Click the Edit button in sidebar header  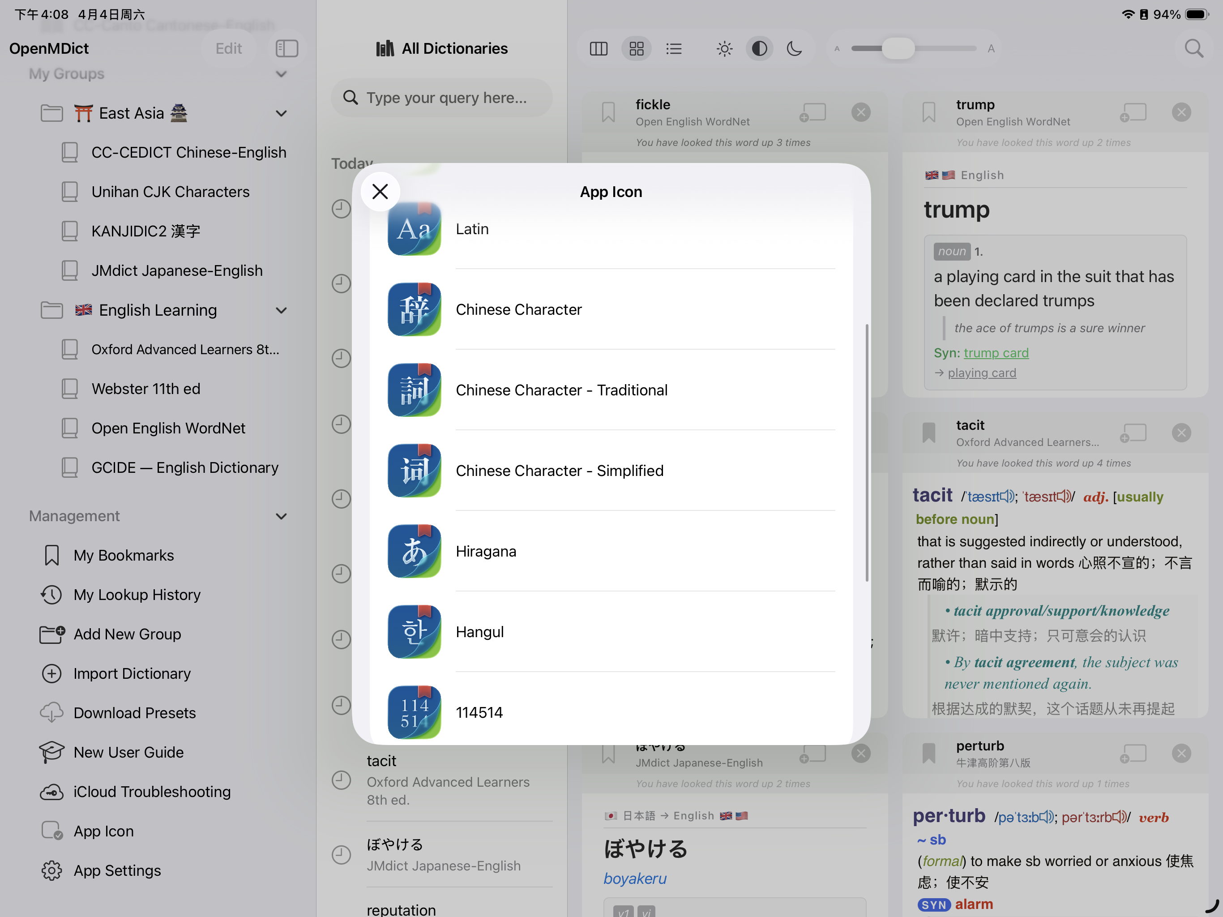(x=228, y=49)
